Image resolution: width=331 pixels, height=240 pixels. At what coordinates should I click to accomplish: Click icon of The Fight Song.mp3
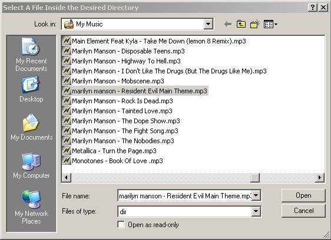tap(67, 130)
